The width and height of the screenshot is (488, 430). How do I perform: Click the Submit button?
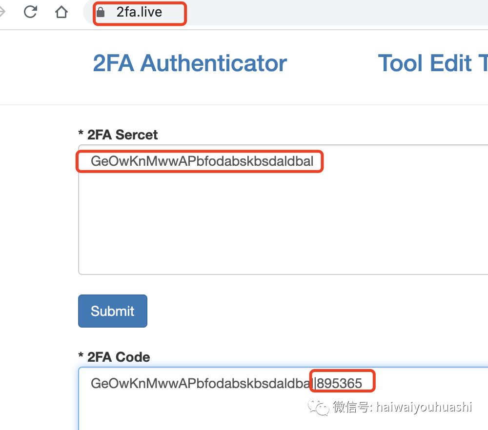pos(113,311)
